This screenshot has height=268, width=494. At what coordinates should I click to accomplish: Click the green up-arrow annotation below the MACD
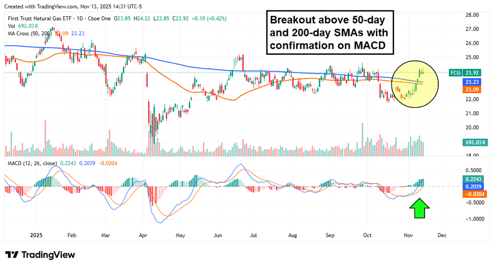click(419, 209)
